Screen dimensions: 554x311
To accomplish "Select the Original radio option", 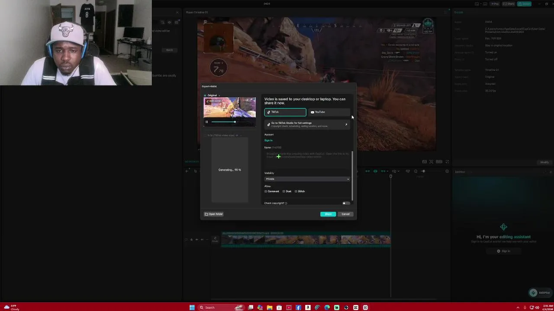I will click(205, 95).
